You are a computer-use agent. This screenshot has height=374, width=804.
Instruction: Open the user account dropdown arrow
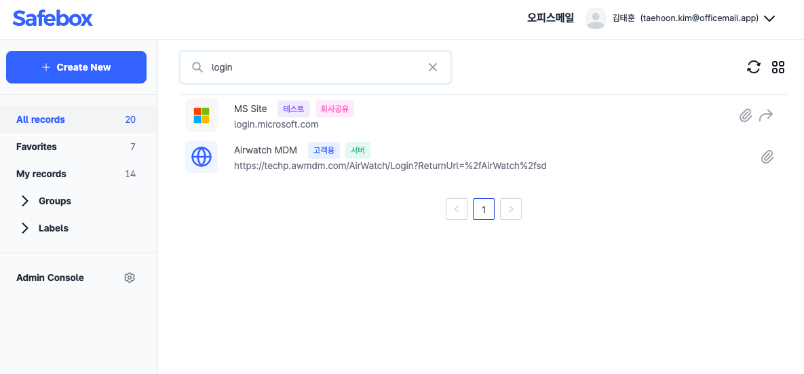(x=769, y=19)
